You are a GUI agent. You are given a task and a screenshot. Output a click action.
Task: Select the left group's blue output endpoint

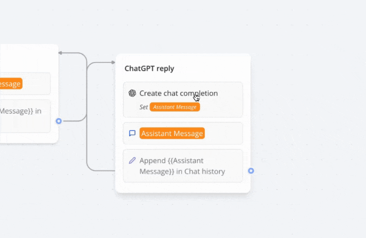pyautogui.click(x=59, y=121)
